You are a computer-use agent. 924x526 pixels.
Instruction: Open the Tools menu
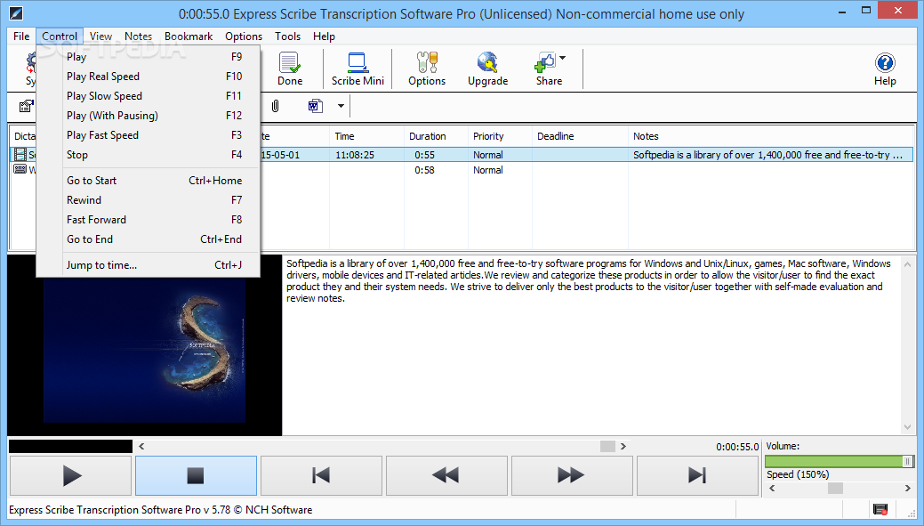tap(287, 36)
